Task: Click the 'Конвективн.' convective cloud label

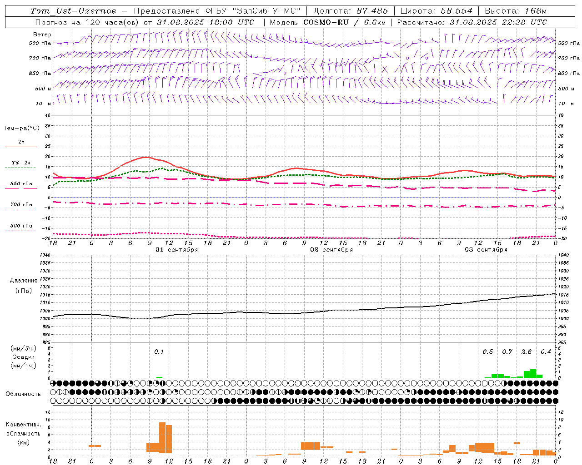Action: [23, 425]
